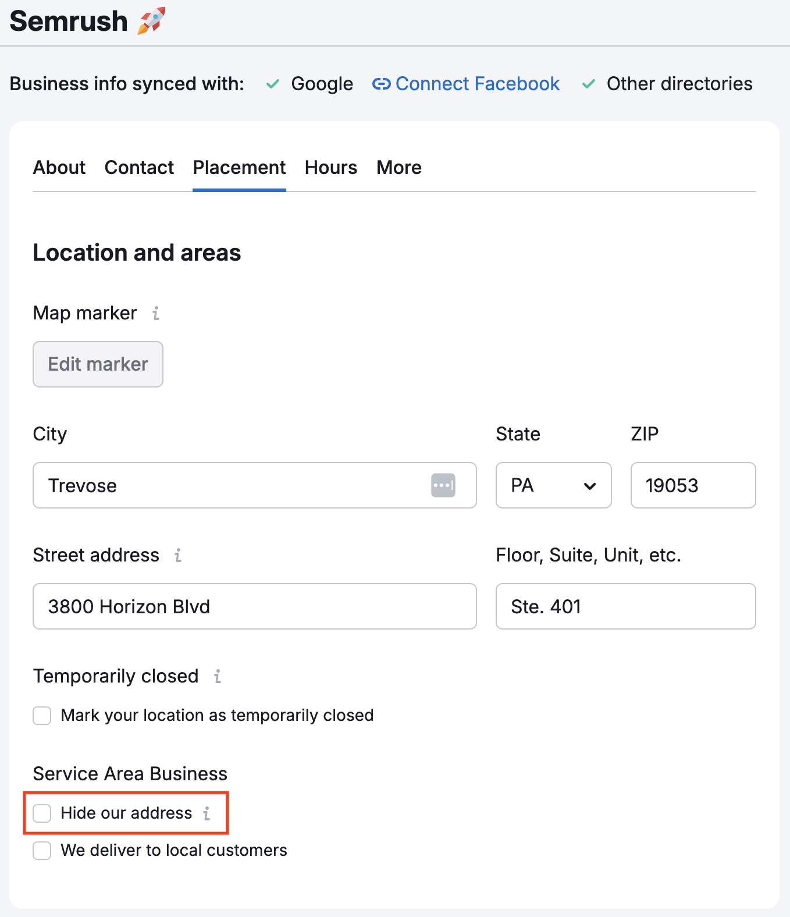
Task: Click the checkmark beside Other directories
Action: click(588, 84)
